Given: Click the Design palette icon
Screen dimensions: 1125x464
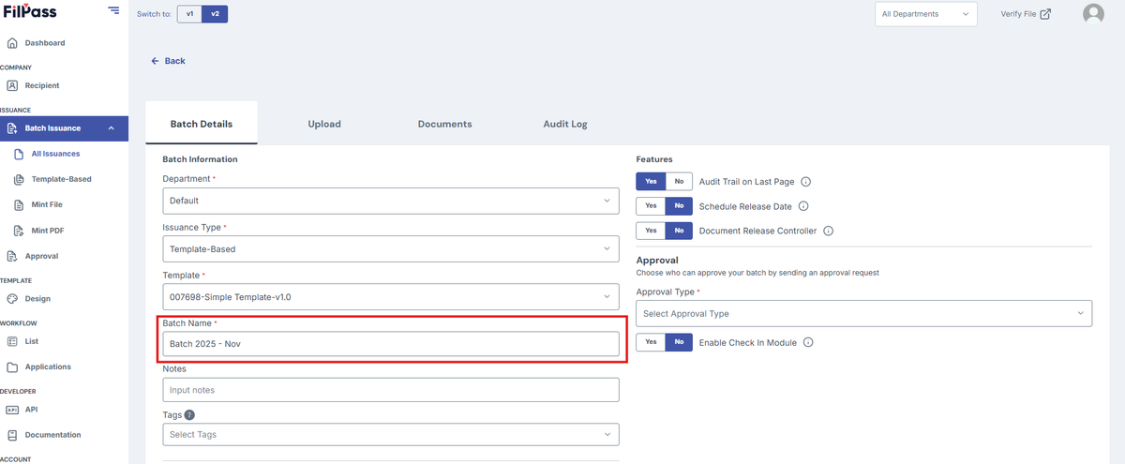Looking at the screenshot, I should pos(12,298).
